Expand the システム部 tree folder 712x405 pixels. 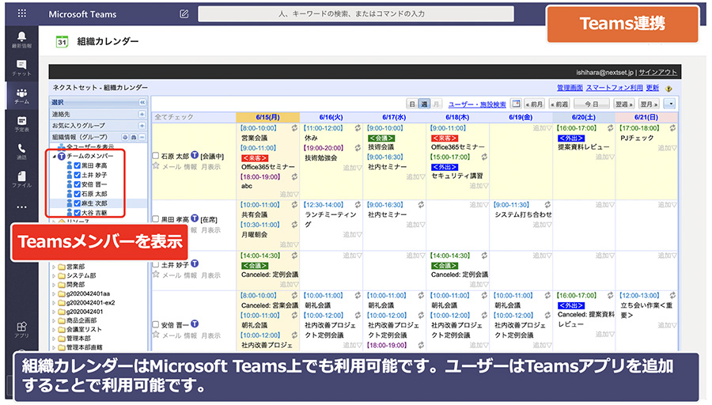click(x=54, y=275)
